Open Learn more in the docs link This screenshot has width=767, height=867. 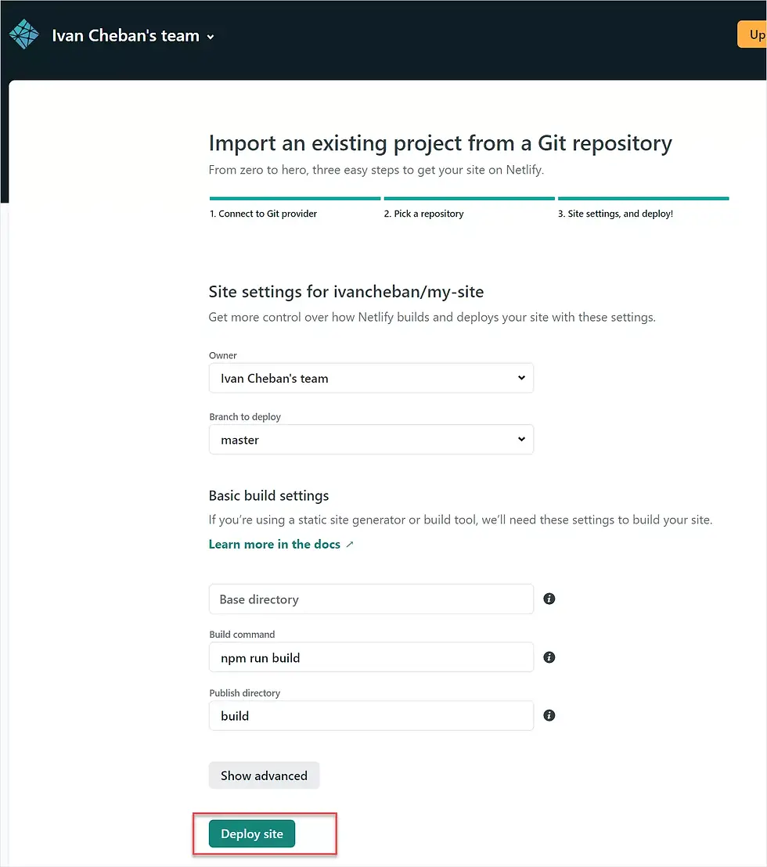[274, 545]
